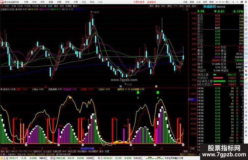Image resolution: width=248 pixels, height=160 pixels.
Task: Switch chart to 60分钟 period
Action: click(x=43, y=6)
